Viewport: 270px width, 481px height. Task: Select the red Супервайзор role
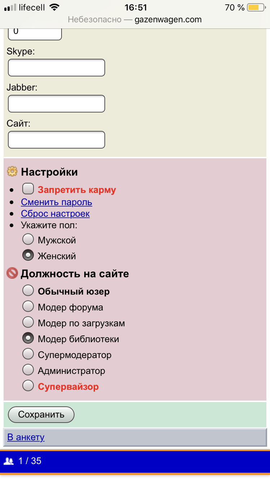click(28, 385)
